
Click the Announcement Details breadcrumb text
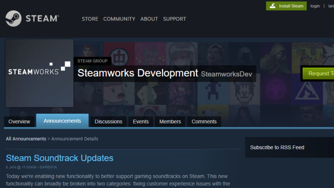(75, 139)
